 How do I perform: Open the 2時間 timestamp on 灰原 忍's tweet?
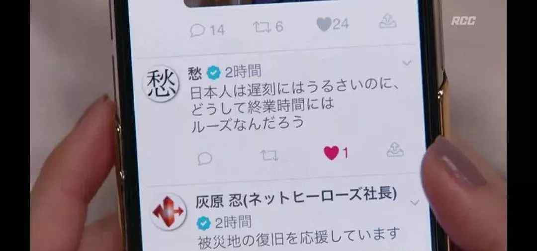[233, 223]
